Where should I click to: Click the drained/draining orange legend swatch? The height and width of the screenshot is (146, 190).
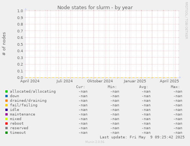coord(6,101)
